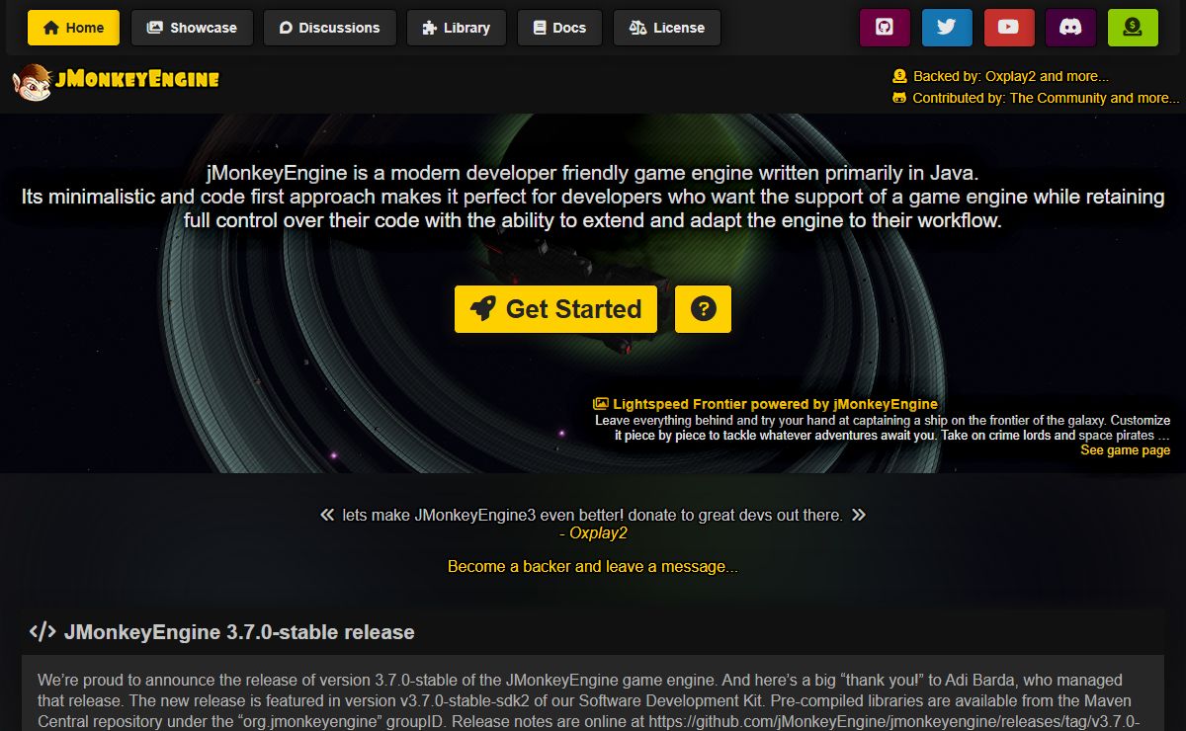
Task: Click 'Become a backer and leave a message...'
Action: click(x=593, y=566)
